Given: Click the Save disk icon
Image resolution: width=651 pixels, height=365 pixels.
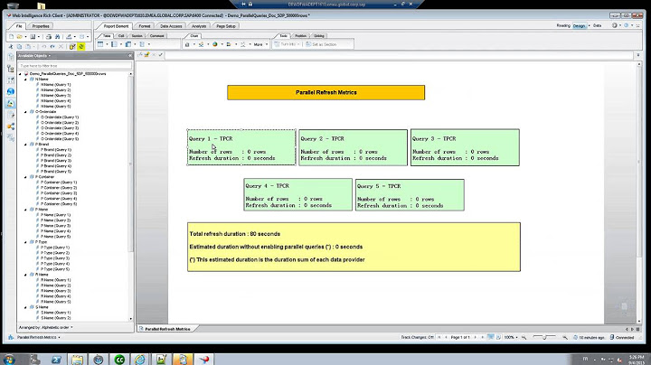Looking at the screenshot, I should (32, 37).
